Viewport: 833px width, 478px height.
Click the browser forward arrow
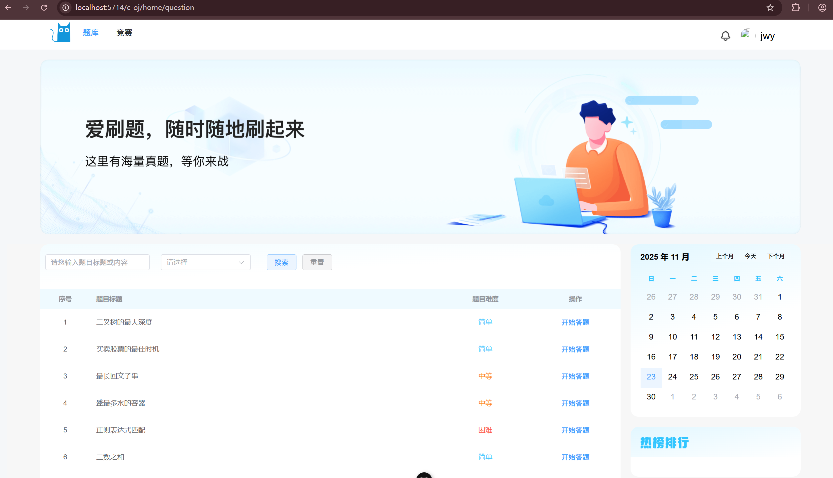click(x=26, y=7)
